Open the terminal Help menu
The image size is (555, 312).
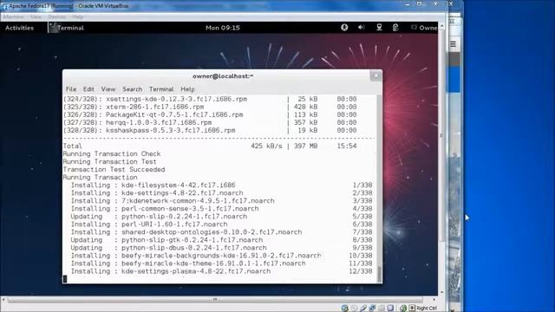coord(187,89)
